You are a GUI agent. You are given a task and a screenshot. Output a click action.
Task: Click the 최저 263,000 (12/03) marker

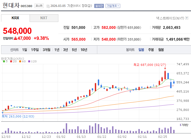click(x=18, y=116)
